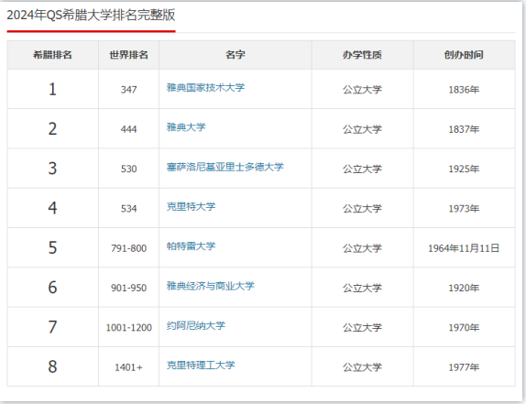The height and width of the screenshot is (404, 526).
Task: Select 公立大学 in the 雅典大学 row
Action: click(362, 129)
